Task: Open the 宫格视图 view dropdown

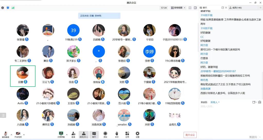Action: click(x=178, y=8)
